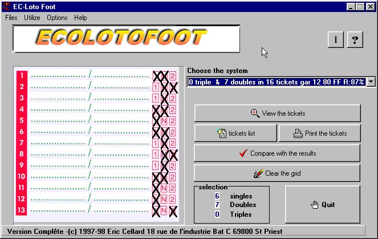This screenshot has height=239, width=378.
Task: Maximize the EC-Loto Foot window
Action: pos(360,6)
